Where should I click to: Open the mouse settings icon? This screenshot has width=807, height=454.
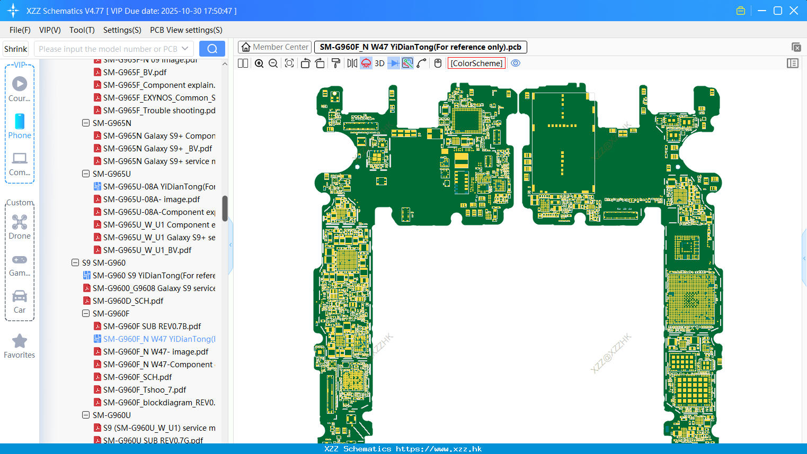coord(438,63)
